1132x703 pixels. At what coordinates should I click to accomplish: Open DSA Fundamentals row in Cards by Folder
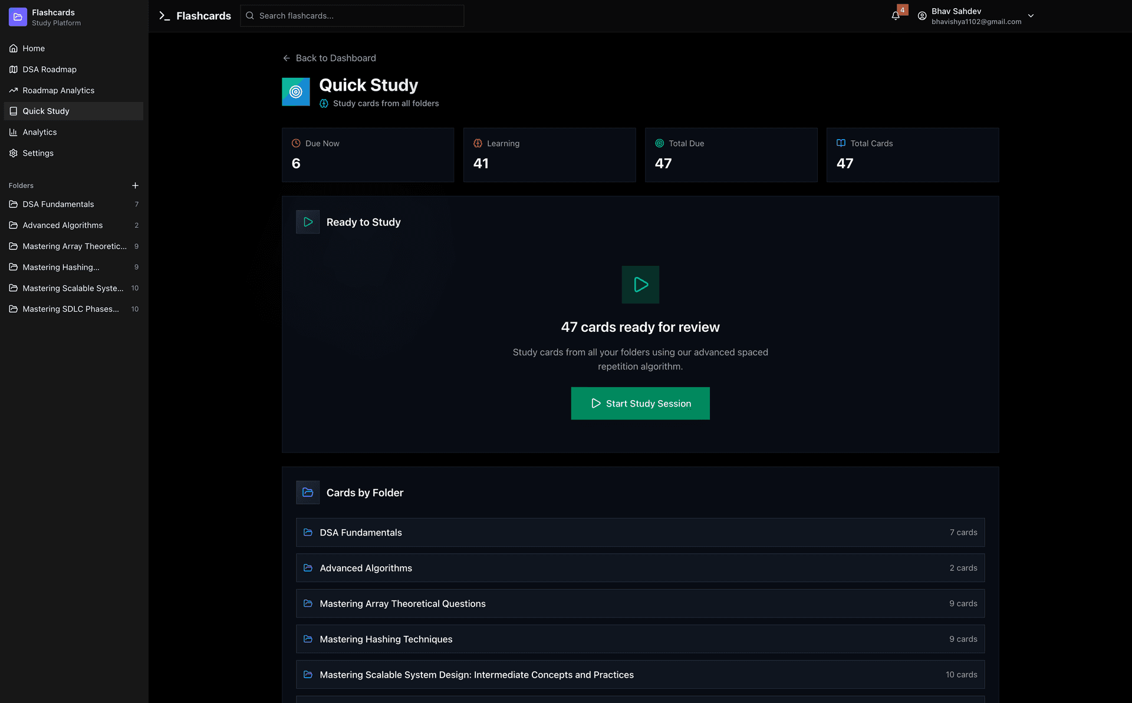point(640,533)
